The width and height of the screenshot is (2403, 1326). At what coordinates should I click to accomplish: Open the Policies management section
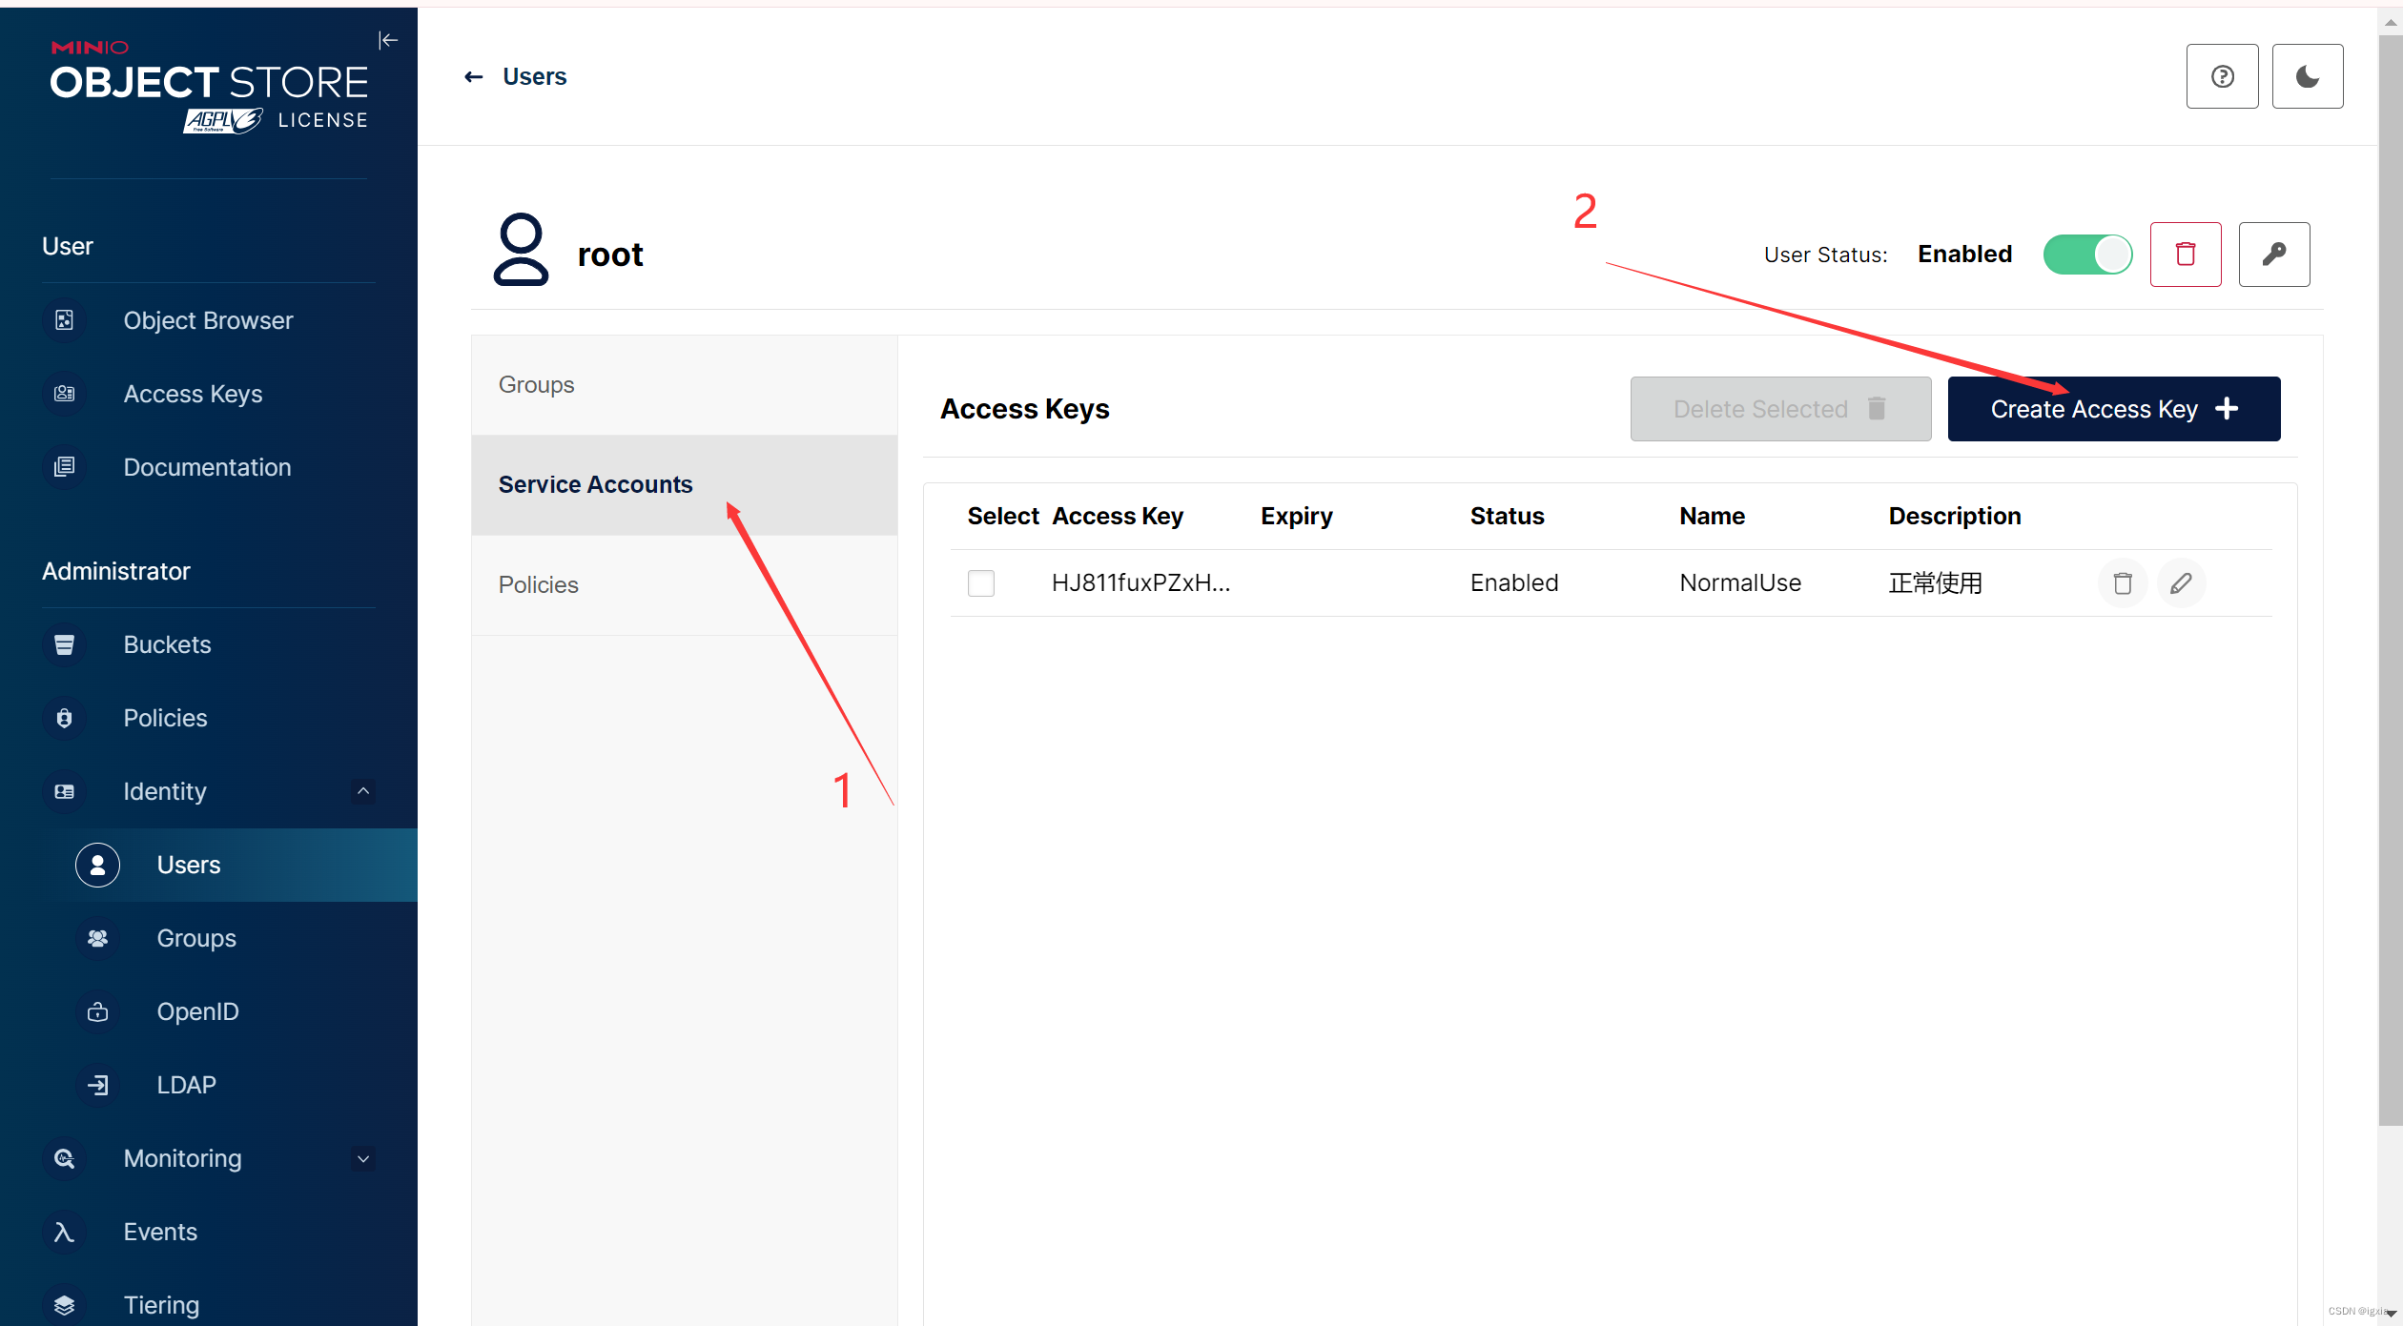tap(163, 717)
